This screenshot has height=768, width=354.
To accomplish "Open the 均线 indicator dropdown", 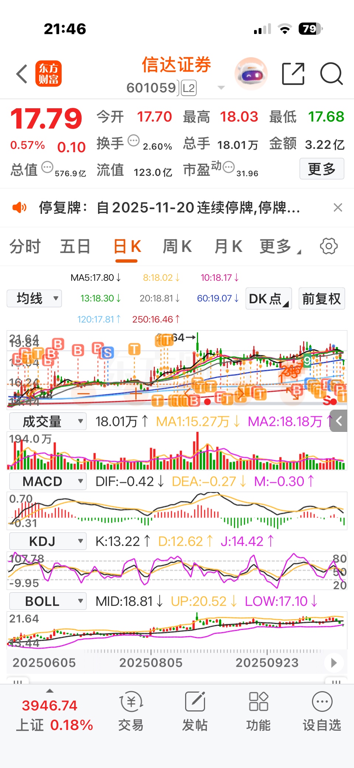I will pyautogui.click(x=34, y=298).
